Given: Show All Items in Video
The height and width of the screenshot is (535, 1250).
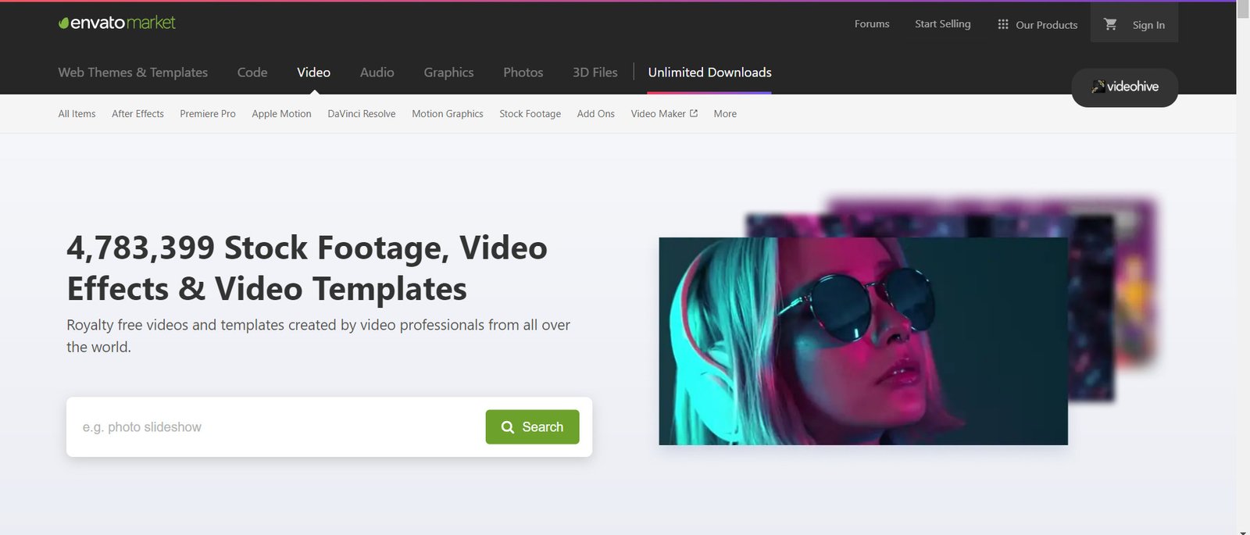Looking at the screenshot, I should pyautogui.click(x=77, y=114).
